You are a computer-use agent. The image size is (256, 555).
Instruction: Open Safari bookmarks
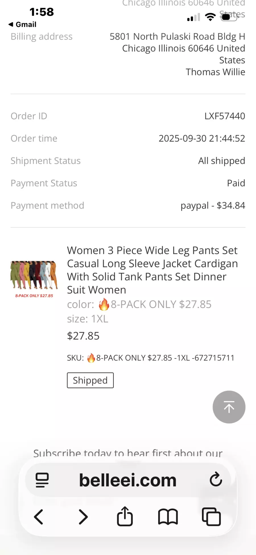pos(168,517)
